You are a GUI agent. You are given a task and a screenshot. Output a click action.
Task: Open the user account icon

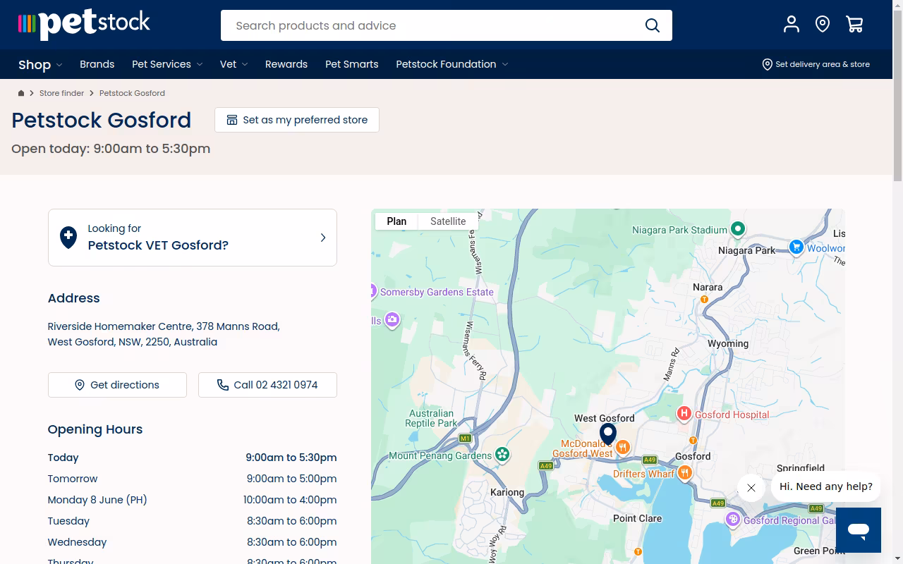coord(792,25)
